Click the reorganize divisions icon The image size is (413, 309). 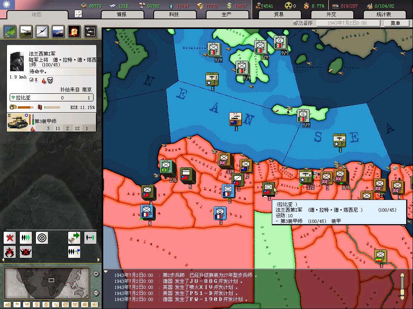[x=26, y=238]
